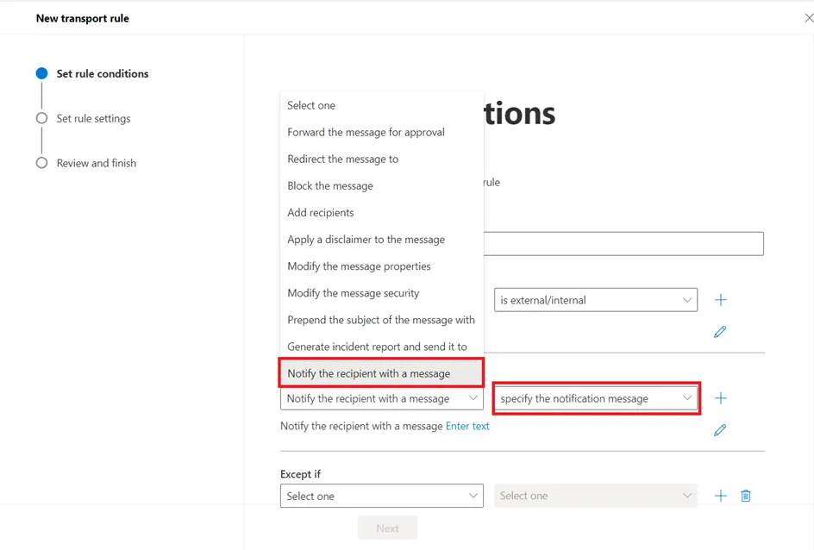Choose Block the message from the list
This screenshot has height=550, width=814.
pyautogui.click(x=330, y=186)
